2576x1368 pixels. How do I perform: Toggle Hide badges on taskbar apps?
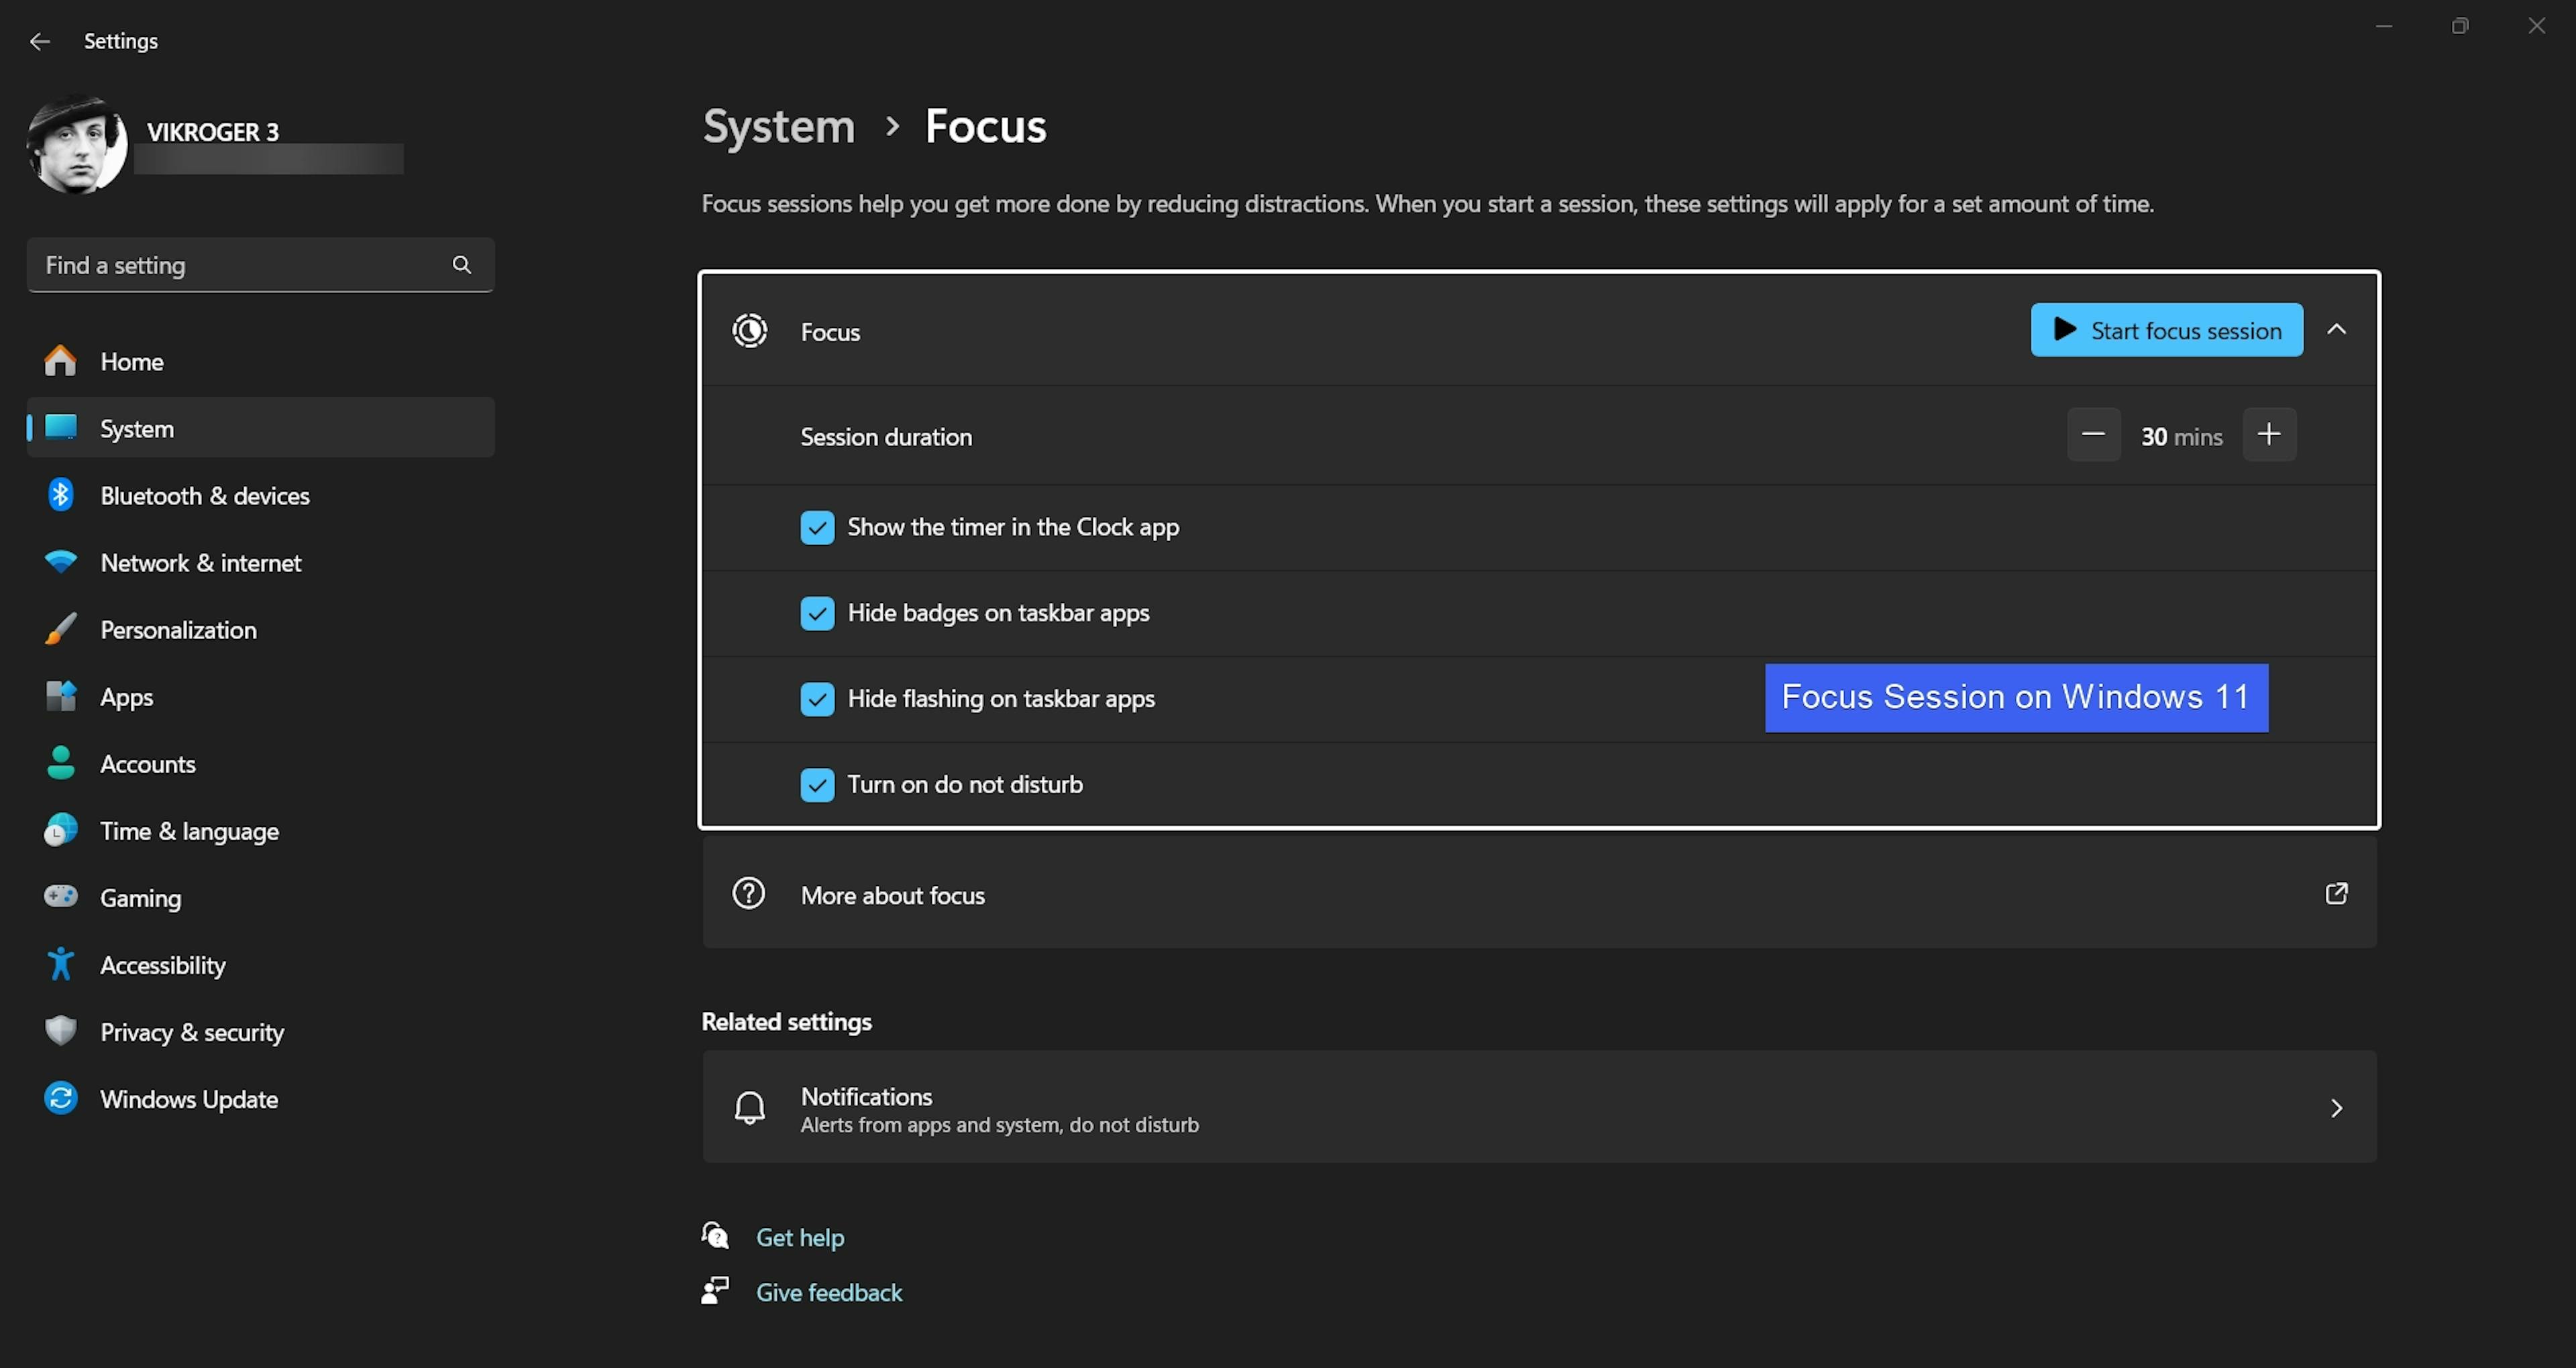click(x=817, y=613)
